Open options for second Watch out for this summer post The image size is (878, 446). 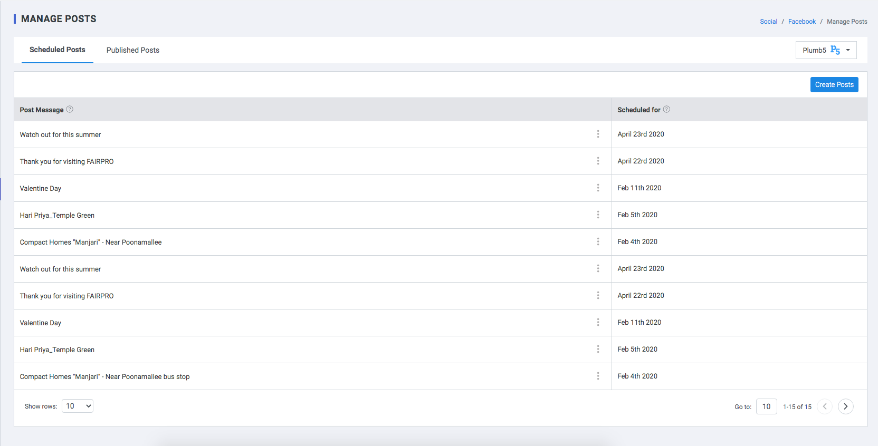coord(598,268)
